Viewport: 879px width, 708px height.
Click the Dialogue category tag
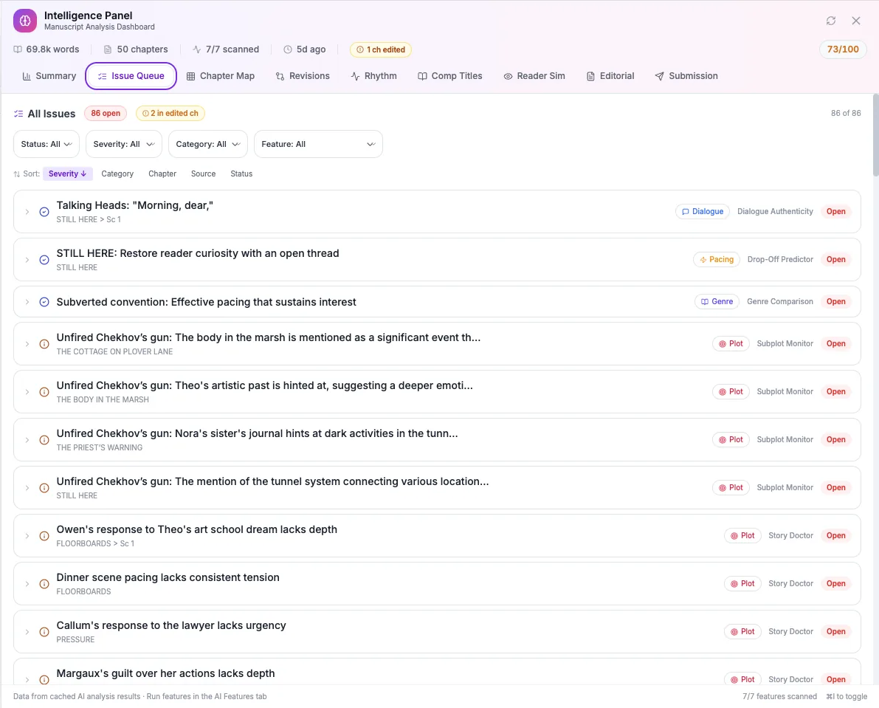(703, 211)
